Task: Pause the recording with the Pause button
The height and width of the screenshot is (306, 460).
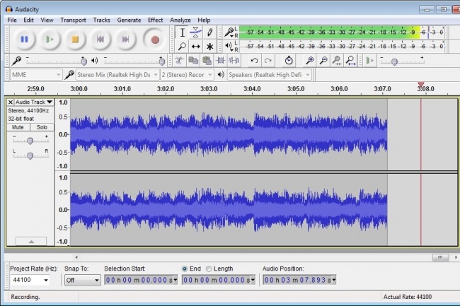Action: 24,40
